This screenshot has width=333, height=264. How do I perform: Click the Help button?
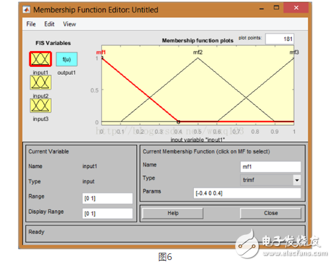(173, 213)
